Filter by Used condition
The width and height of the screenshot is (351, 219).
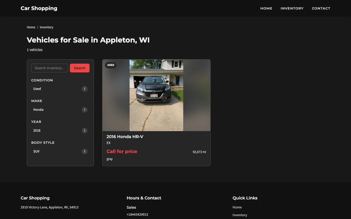pos(60,89)
